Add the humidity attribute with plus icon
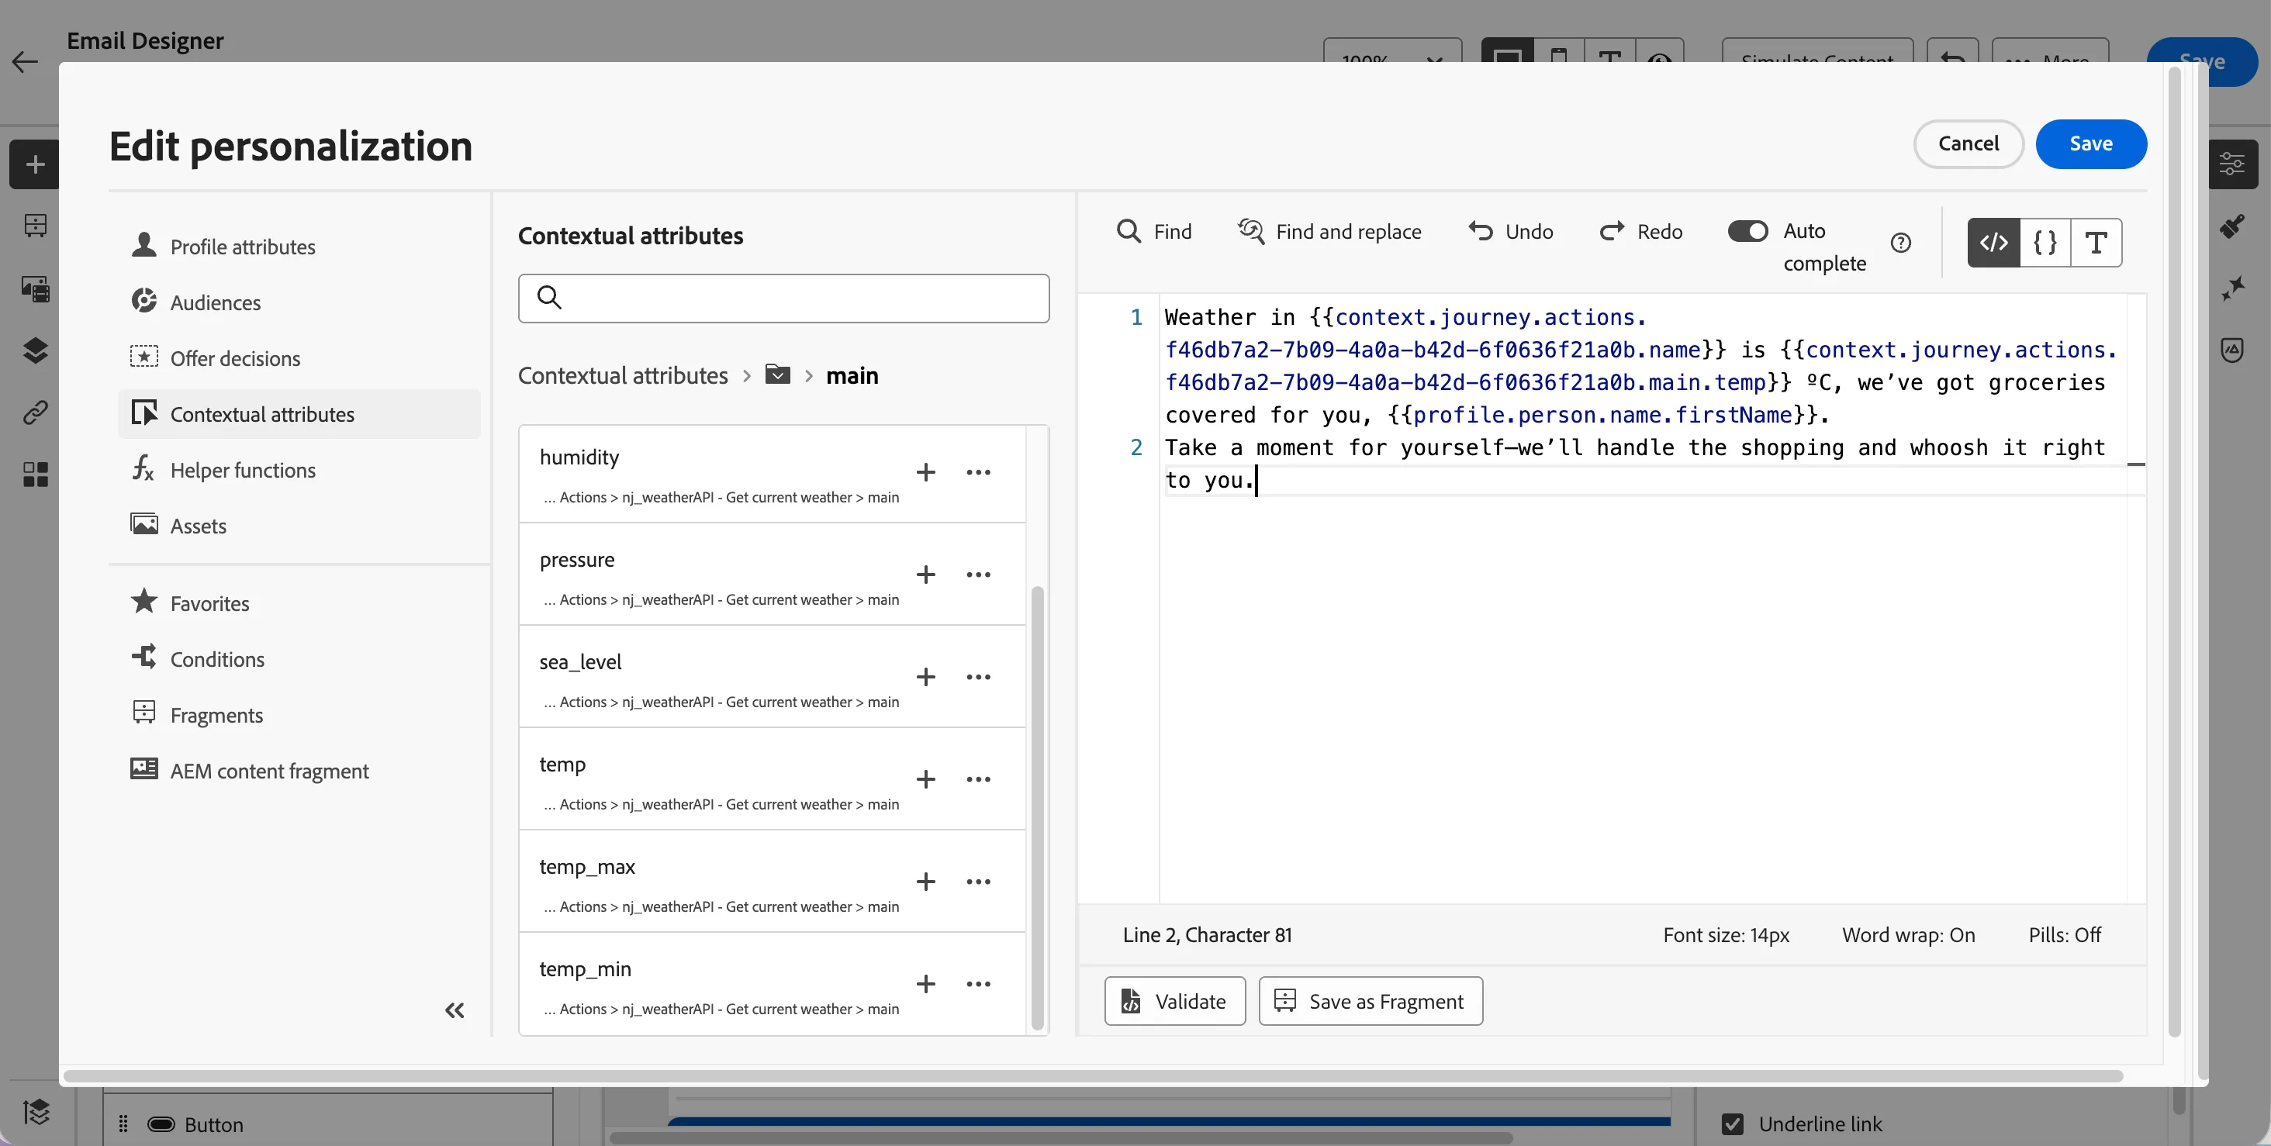The height and width of the screenshot is (1146, 2271). tap(925, 472)
